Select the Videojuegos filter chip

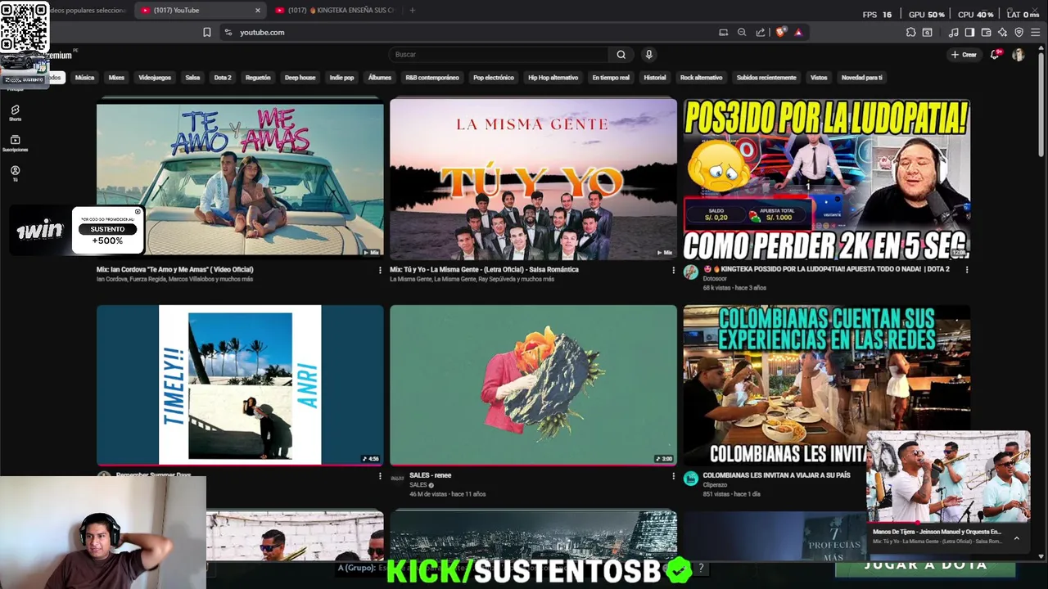click(155, 78)
